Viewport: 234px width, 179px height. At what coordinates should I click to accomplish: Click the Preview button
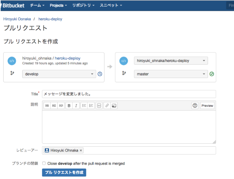click(207, 106)
